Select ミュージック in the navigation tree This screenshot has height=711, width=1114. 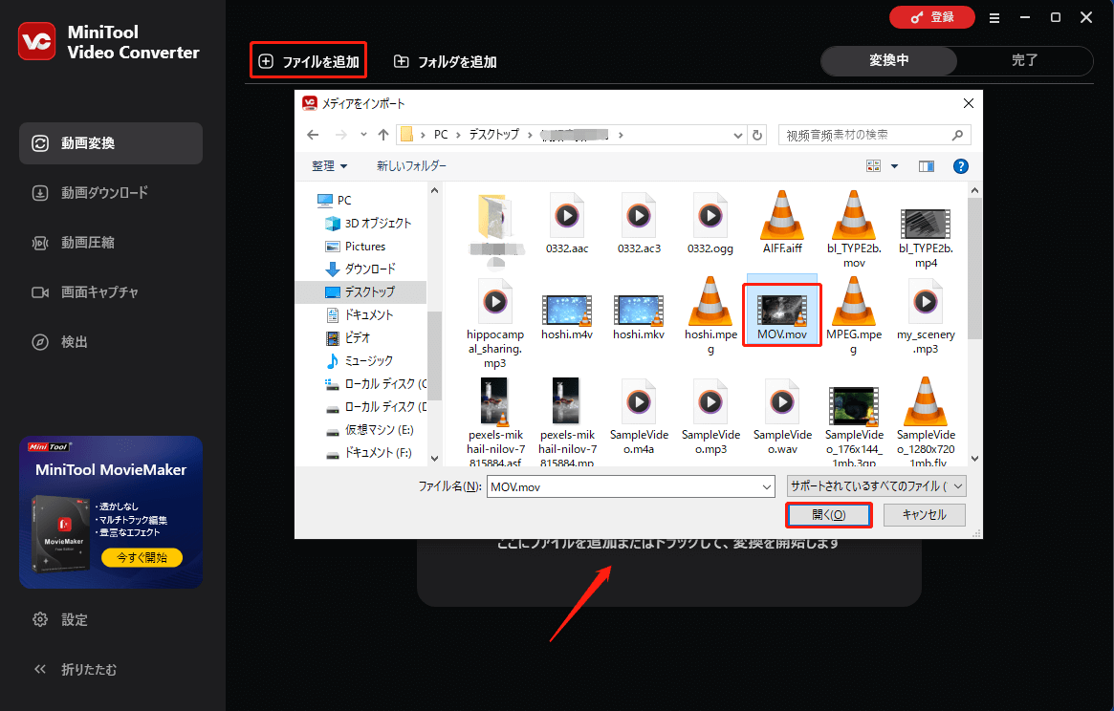point(359,361)
